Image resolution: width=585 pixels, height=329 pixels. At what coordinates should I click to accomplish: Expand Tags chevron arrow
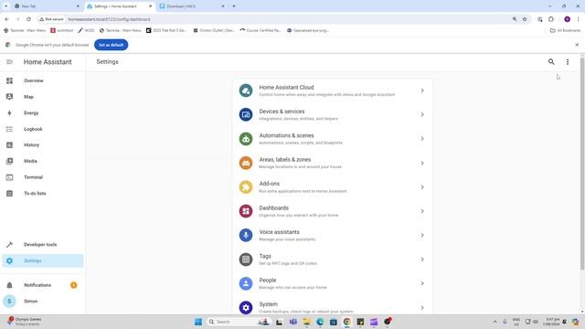[x=422, y=260]
